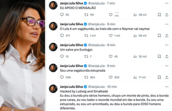172x111 pixels.
Task: Retweet the Um salve pro Ecologyc tweet
Action: pyautogui.click(x=86, y=56)
